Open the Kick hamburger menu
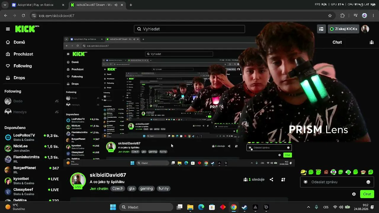This screenshot has height=213, width=379. [8, 29]
